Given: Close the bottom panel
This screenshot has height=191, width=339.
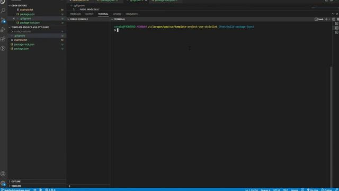Looking at the screenshot, I should [337, 14].
